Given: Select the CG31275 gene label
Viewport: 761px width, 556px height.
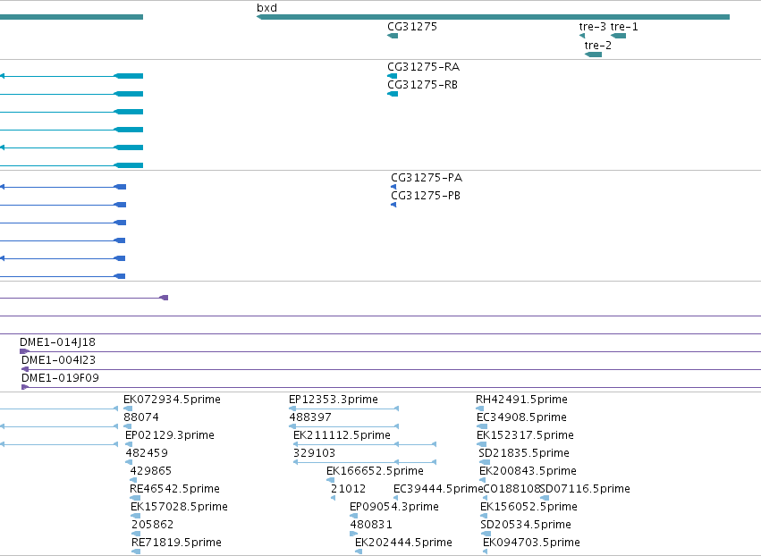Looking at the screenshot, I should coord(412,27).
